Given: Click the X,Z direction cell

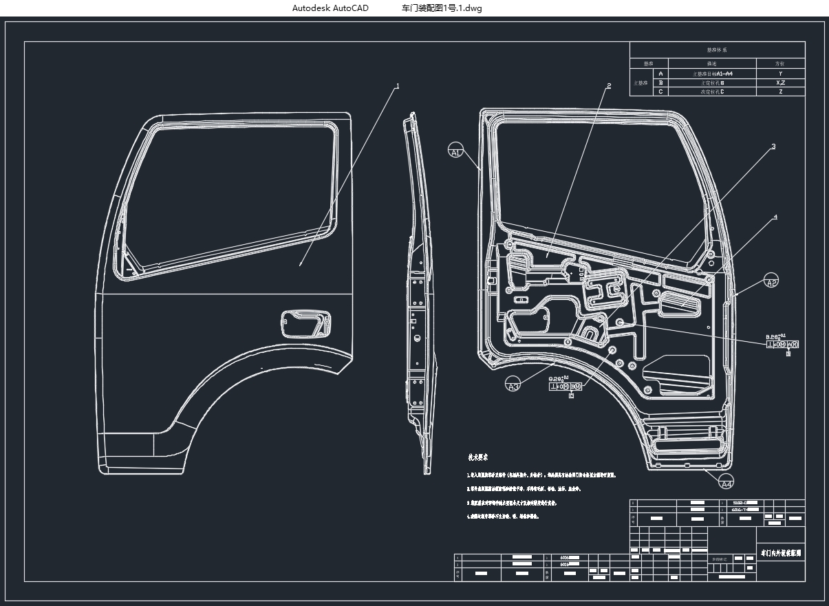Looking at the screenshot, I should [780, 83].
